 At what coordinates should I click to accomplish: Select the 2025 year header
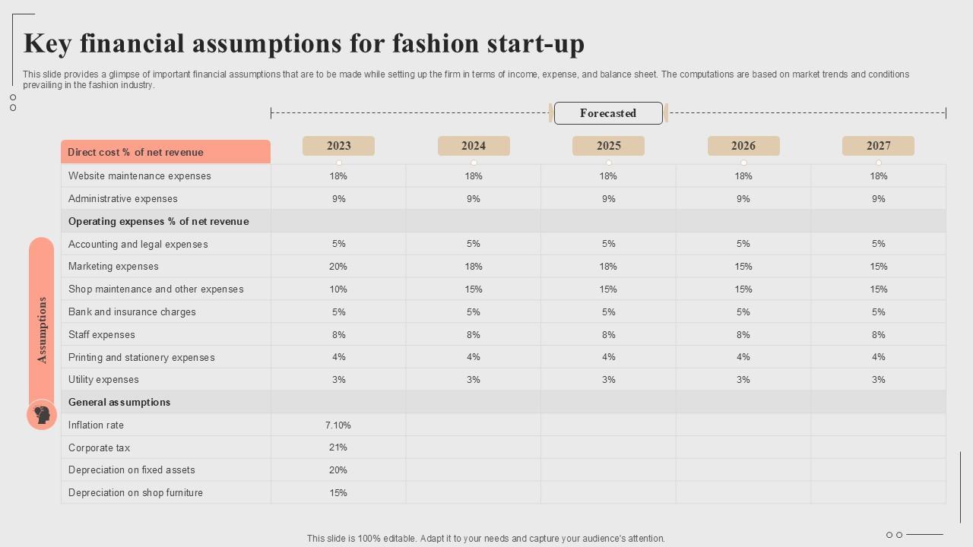(x=608, y=146)
